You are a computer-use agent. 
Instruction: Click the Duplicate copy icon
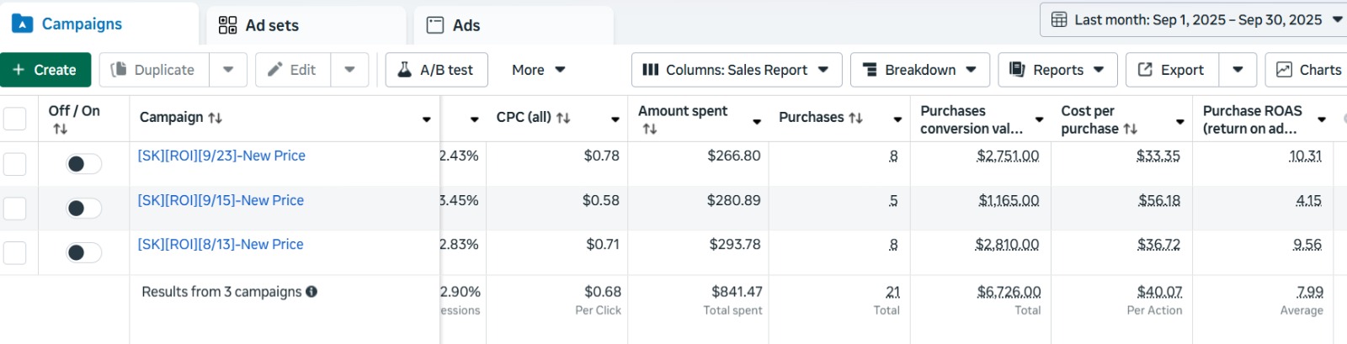pos(119,69)
